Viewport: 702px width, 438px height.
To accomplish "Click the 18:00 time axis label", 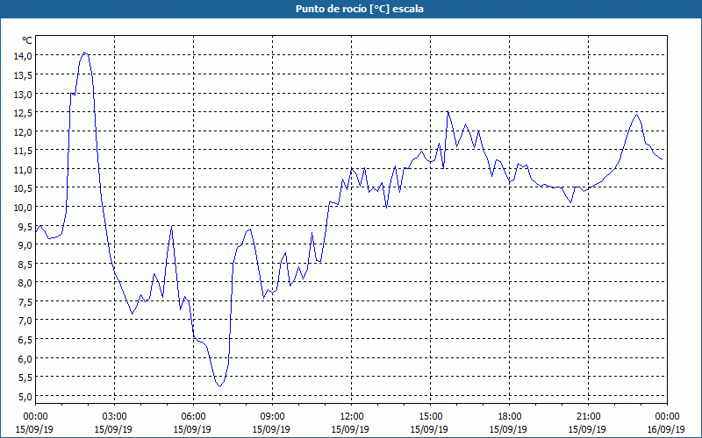I will click(510, 417).
